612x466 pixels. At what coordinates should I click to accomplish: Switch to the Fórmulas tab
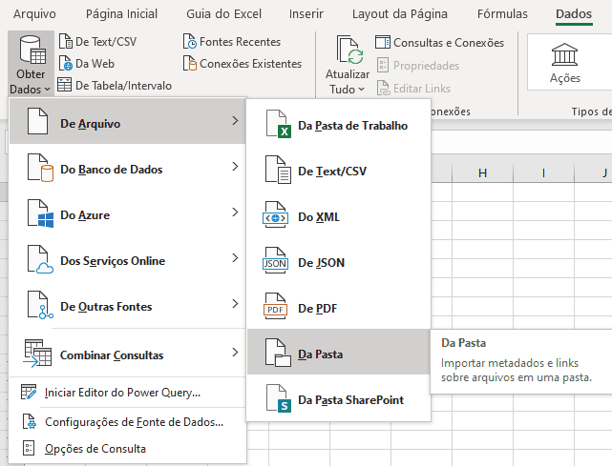[502, 14]
